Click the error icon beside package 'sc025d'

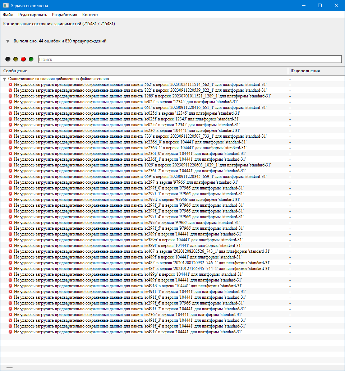(x=10, y=113)
